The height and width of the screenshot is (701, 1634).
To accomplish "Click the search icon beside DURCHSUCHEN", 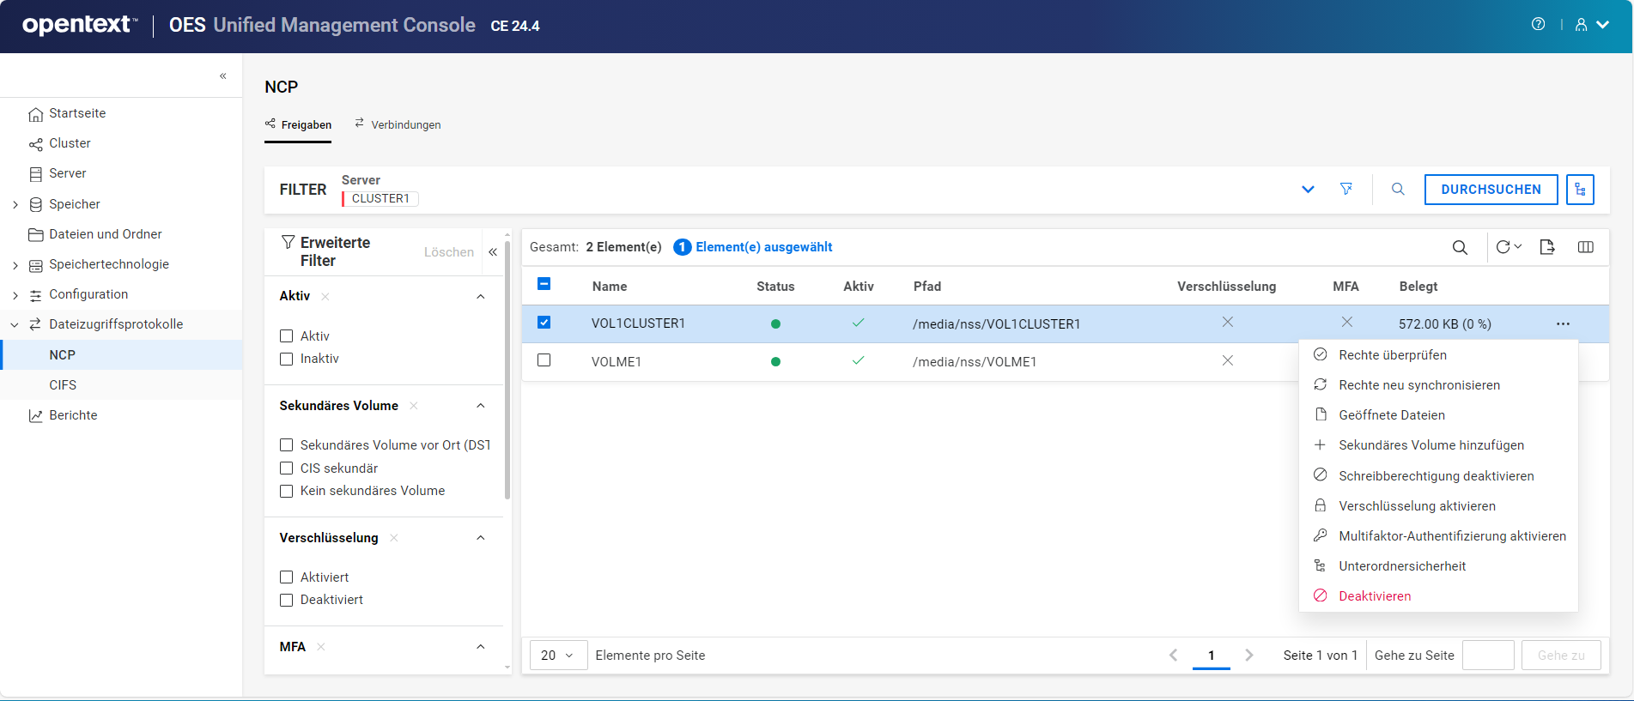I will 1398,189.
